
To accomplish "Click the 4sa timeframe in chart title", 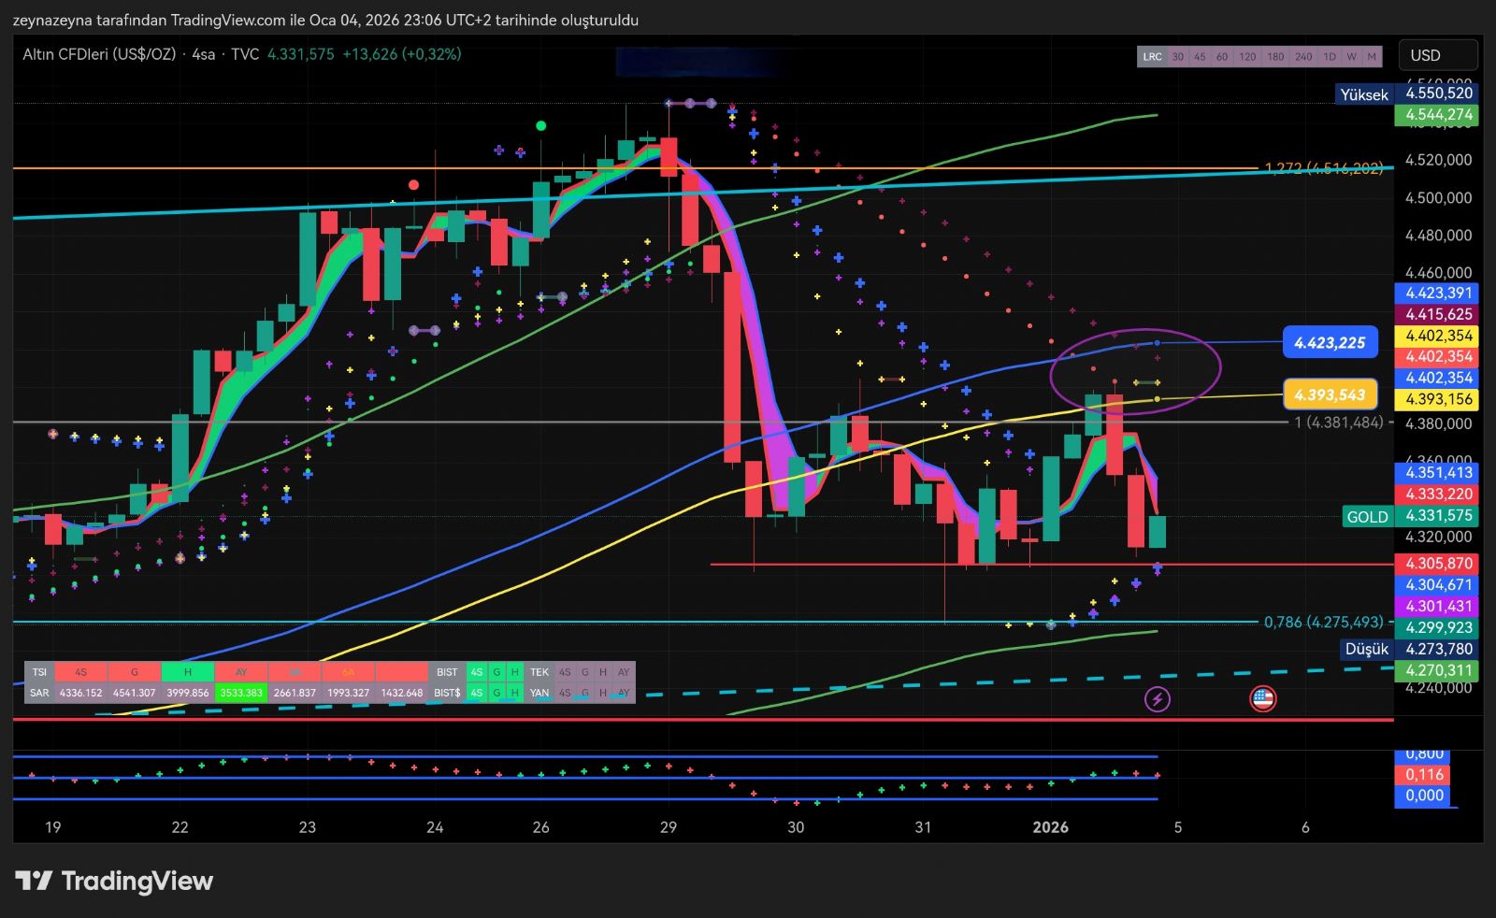I will (203, 54).
